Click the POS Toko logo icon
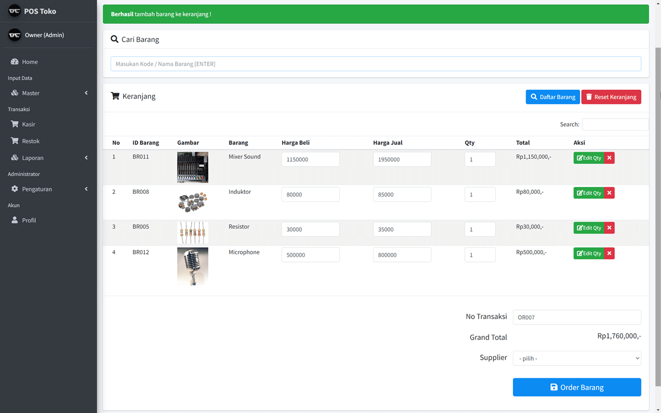 click(15, 11)
